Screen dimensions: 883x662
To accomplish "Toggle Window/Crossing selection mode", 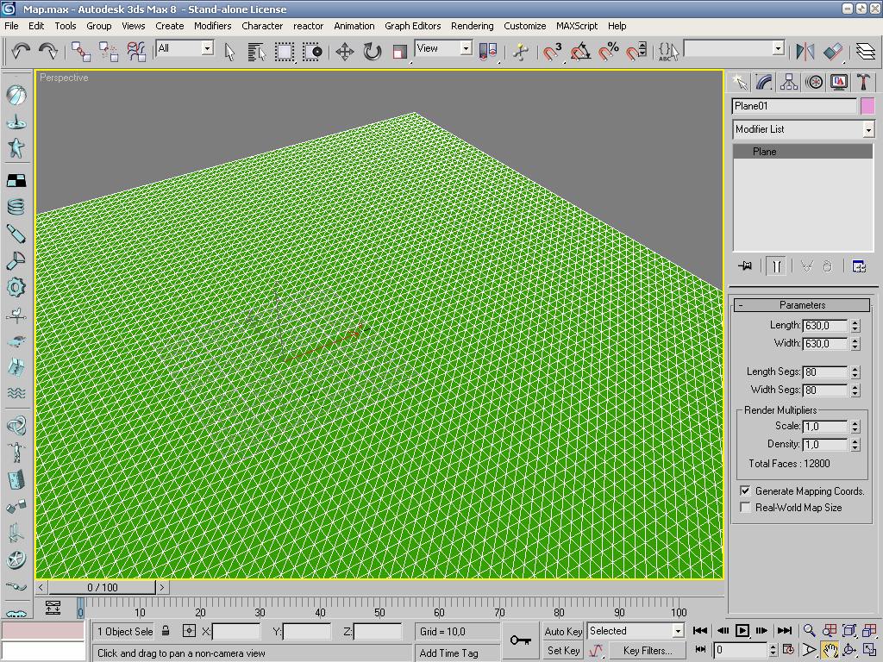I will click(312, 52).
